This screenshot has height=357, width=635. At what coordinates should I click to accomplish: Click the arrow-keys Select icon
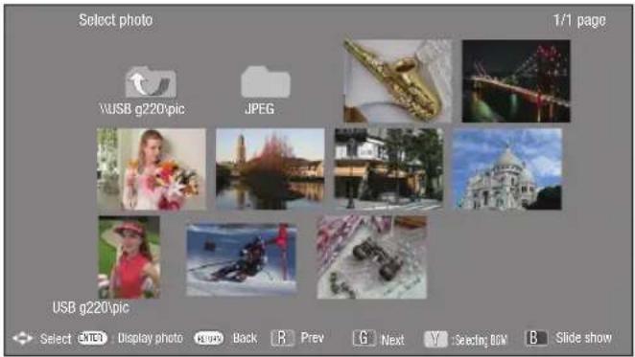pos(22,338)
